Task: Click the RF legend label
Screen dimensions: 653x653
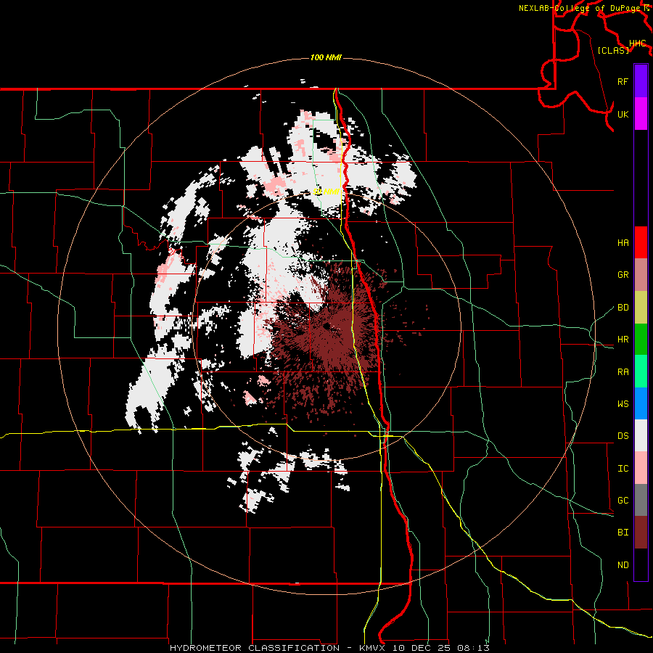Action: coord(623,81)
